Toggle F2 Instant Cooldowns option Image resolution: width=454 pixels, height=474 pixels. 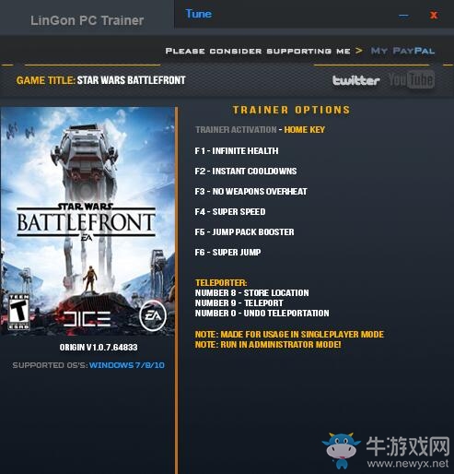coord(246,172)
